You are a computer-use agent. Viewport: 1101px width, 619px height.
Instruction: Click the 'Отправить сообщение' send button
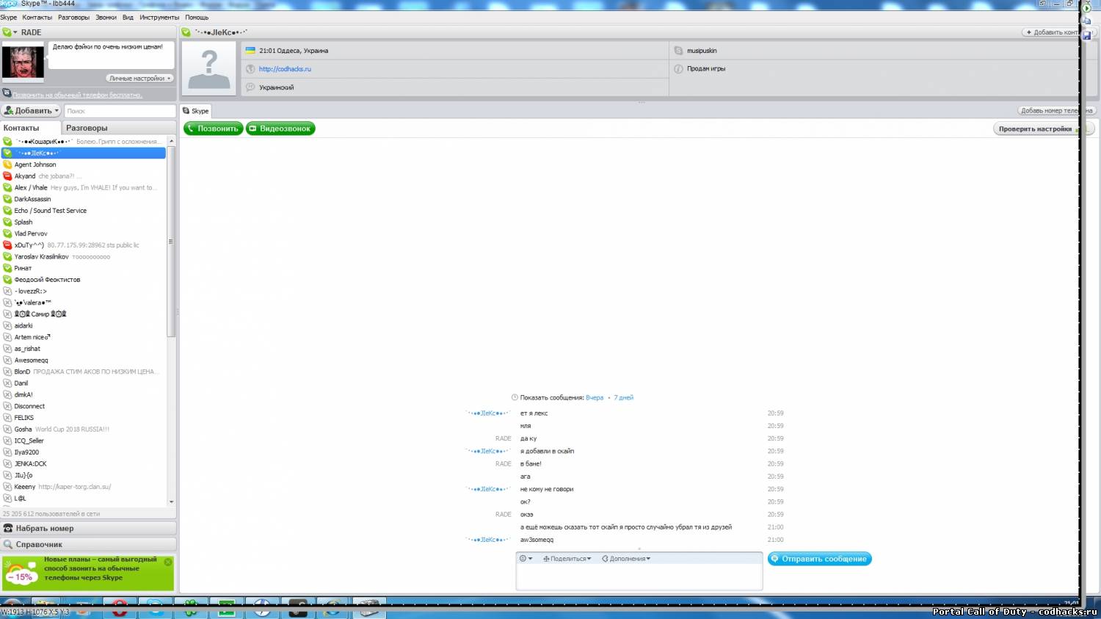820,559
